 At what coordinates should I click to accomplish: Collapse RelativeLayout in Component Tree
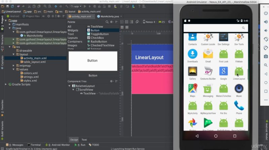click(69, 86)
